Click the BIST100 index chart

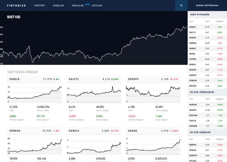click(94, 42)
